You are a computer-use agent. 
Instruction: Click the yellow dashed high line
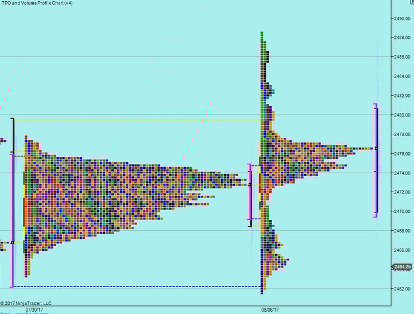138,120
